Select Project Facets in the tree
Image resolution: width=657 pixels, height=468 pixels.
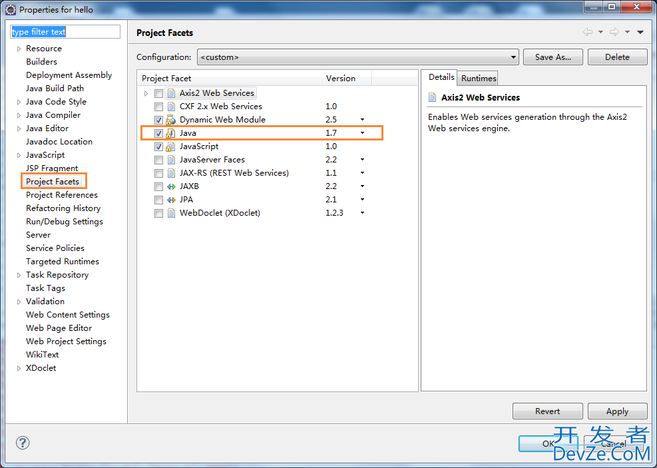pos(53,182)
